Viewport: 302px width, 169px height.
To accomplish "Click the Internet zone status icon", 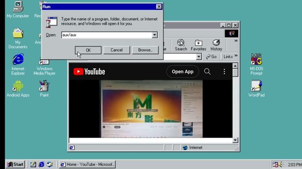I will [185, 147].
